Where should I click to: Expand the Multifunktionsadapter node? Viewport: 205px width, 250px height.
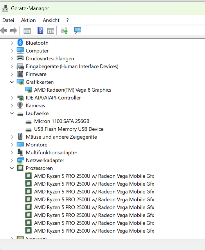pyautogui.click(x=12, y=153)
